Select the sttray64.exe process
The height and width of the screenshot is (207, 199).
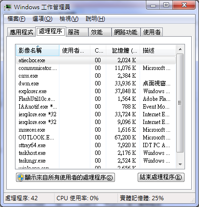[x=96, y=145]
